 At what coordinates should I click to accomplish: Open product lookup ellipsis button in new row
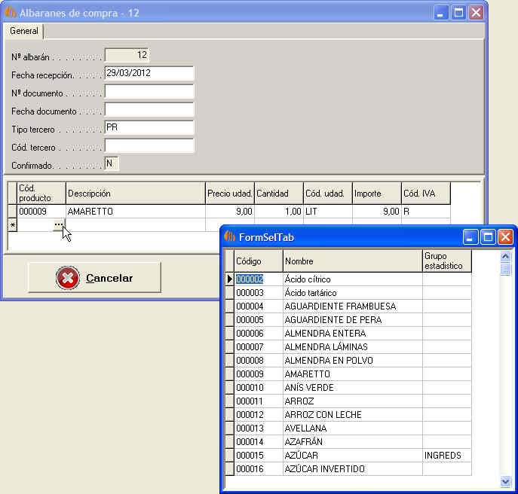(59, 225)
